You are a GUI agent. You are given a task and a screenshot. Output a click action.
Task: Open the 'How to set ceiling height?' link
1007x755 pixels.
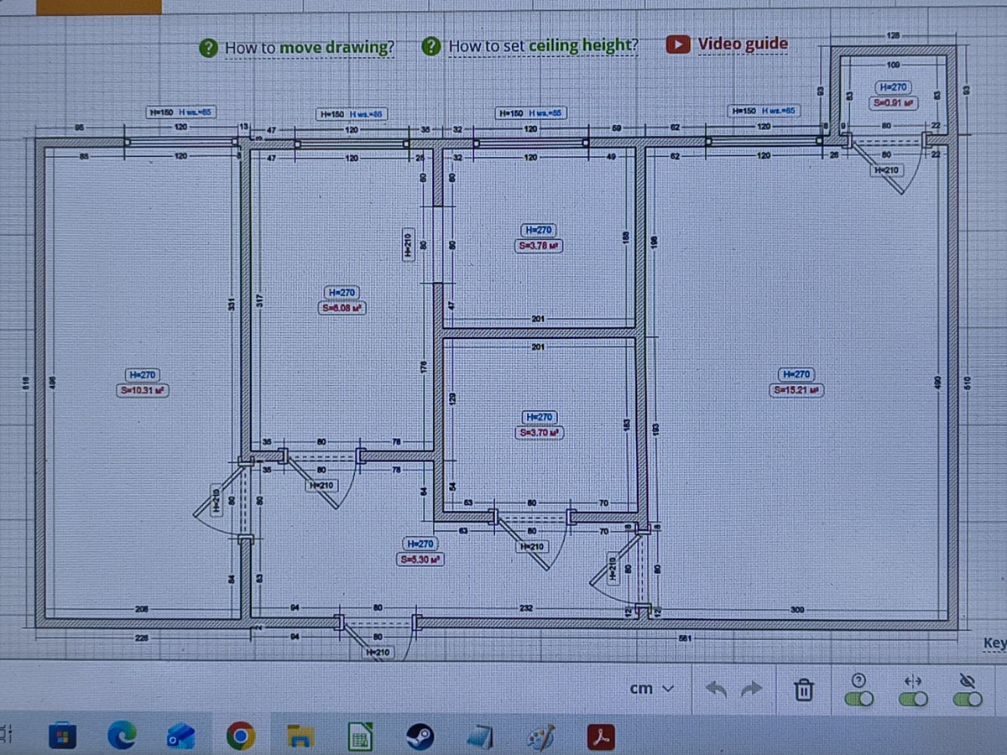543,45
